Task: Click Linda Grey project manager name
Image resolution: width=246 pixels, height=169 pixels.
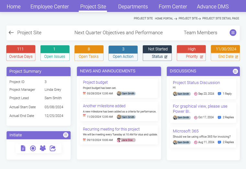Action: click(53, 90)
